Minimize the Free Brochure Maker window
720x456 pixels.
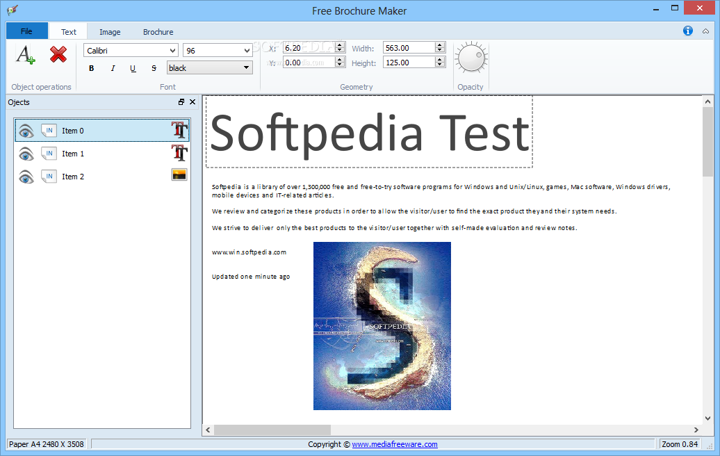pyautogui.click(x=656, y=8)
